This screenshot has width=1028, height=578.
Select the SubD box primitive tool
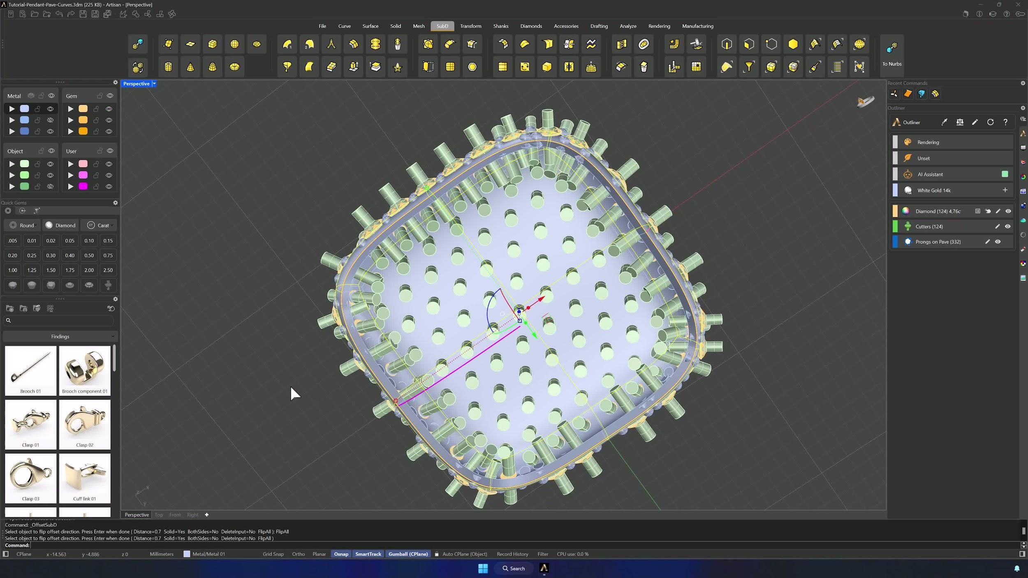[x=212, y=44]
